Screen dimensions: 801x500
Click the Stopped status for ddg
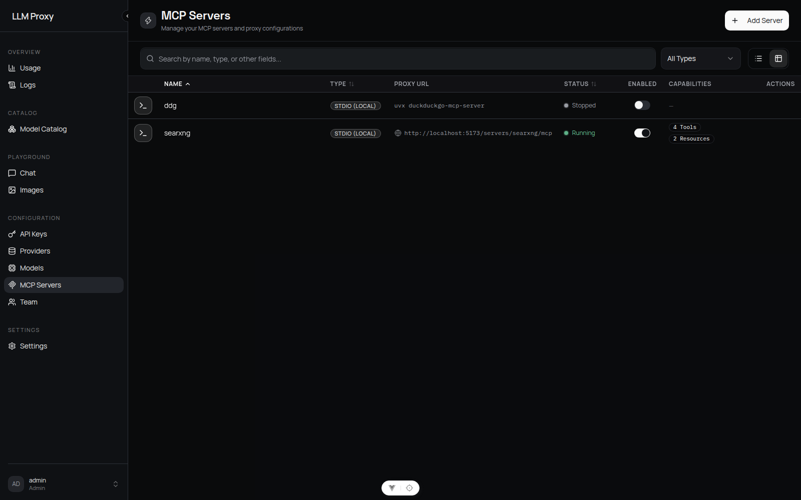580,105
